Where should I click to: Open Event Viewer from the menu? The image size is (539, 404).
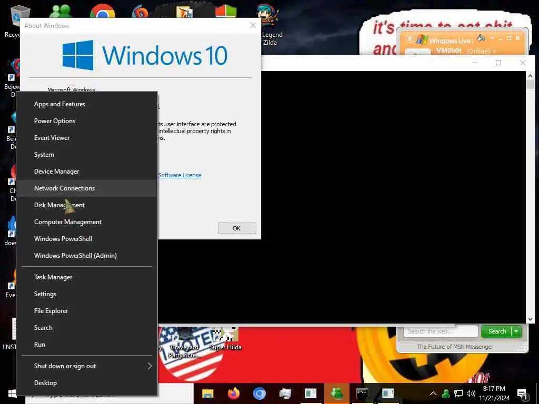click(x=87, y=138)
